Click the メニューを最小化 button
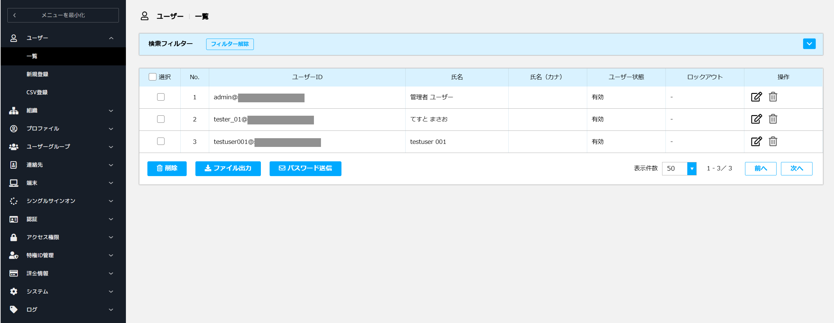The image size is (834, 323). point(63,15)
